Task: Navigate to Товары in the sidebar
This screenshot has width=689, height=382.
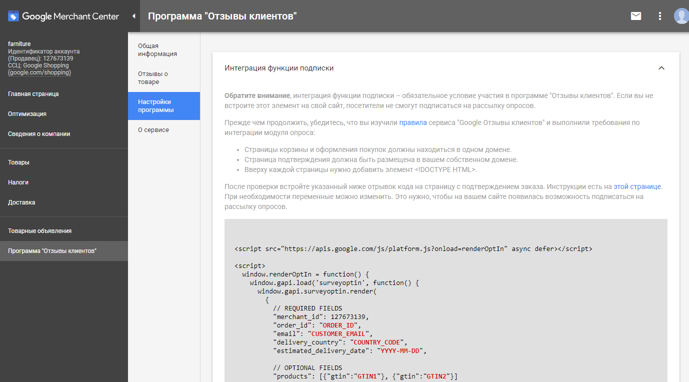Action: 18,162
